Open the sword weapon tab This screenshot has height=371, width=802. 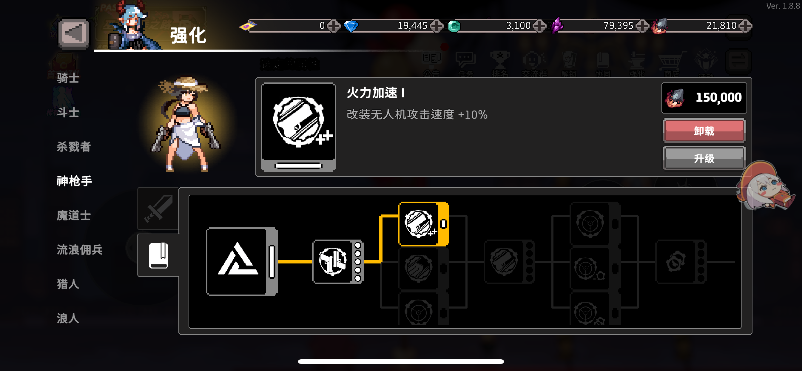click(x=158, y=209)
